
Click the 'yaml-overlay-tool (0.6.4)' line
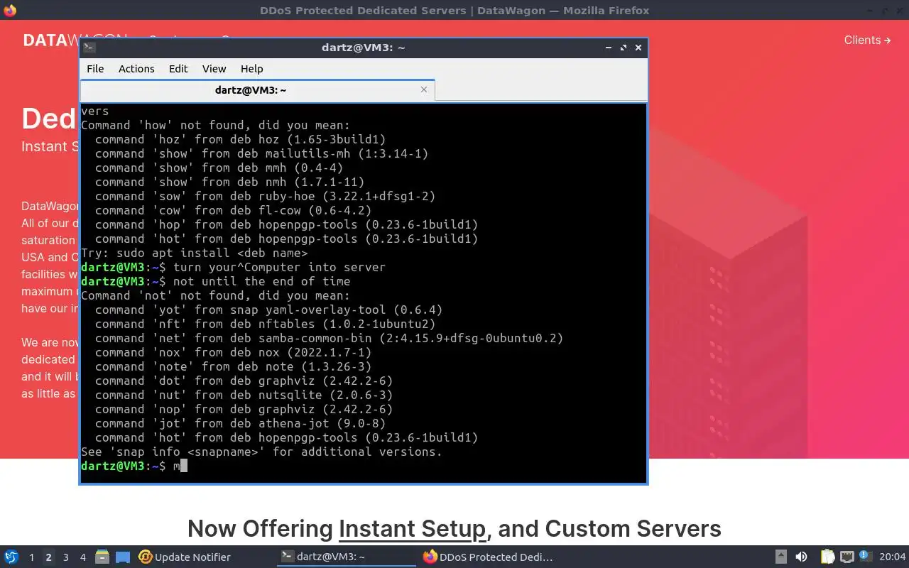coord(268,310)
